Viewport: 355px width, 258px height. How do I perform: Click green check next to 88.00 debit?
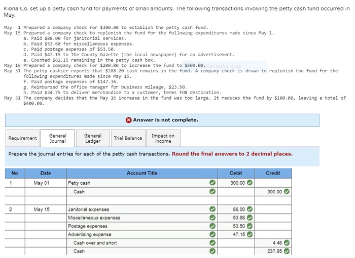[x=250, y=209]
